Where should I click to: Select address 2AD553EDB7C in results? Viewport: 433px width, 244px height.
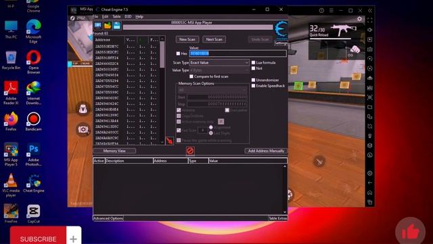click(107, 47)
